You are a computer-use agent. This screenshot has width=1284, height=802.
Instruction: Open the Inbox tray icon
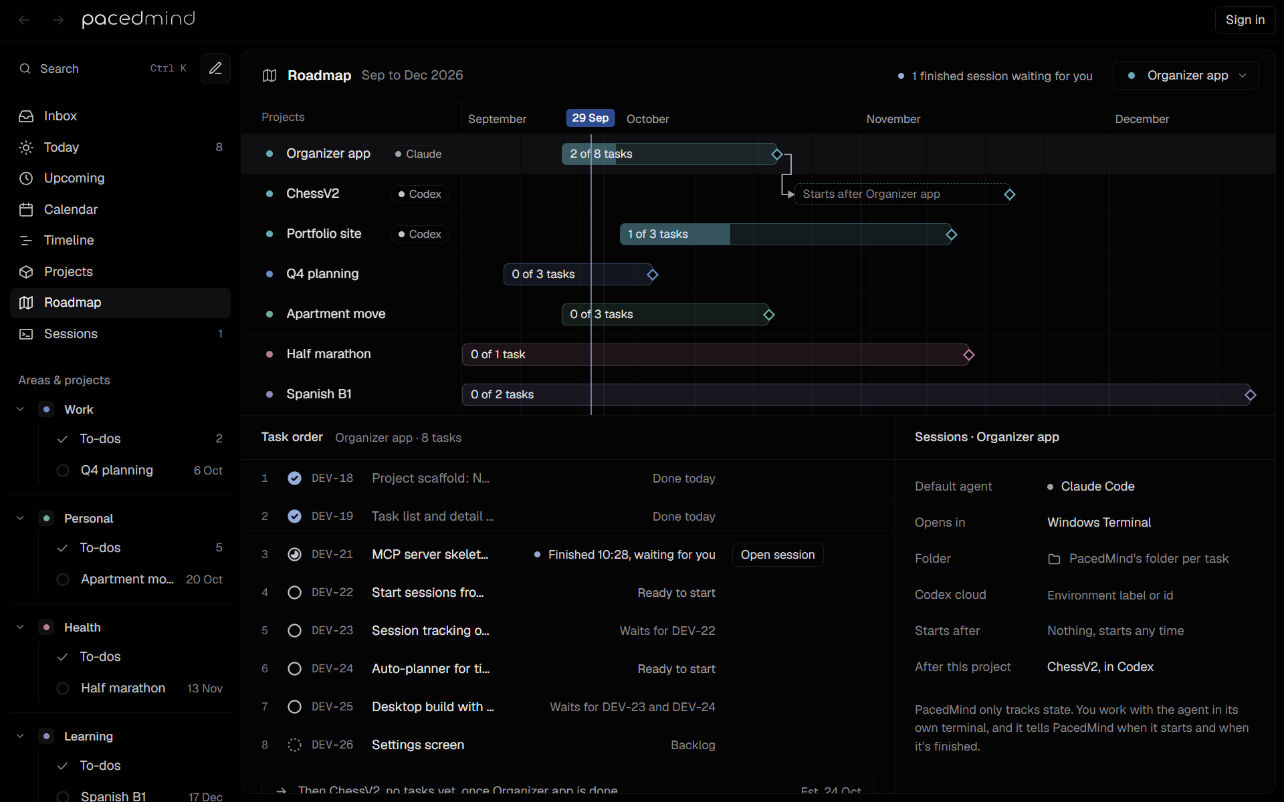click(x=26, y=116)
